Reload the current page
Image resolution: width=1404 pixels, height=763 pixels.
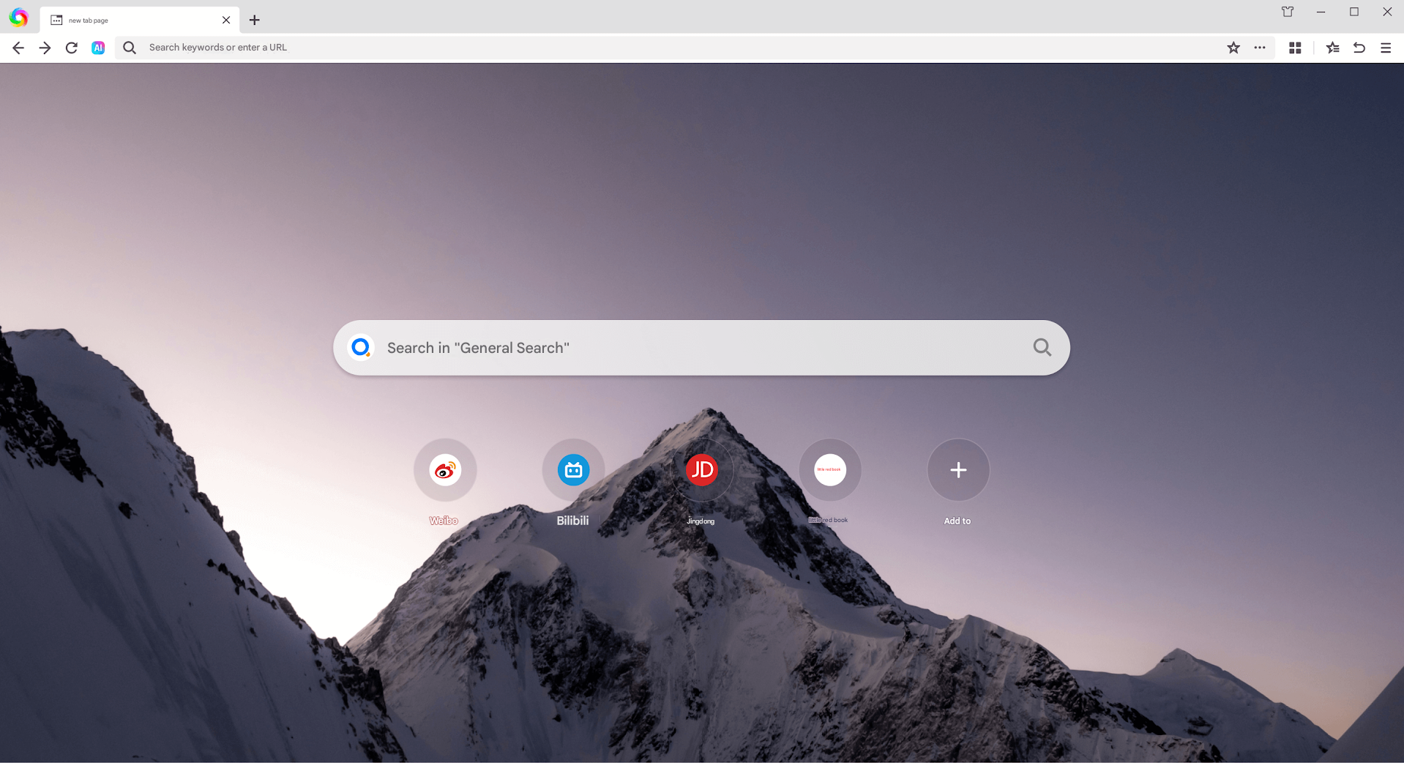[71, 48]
